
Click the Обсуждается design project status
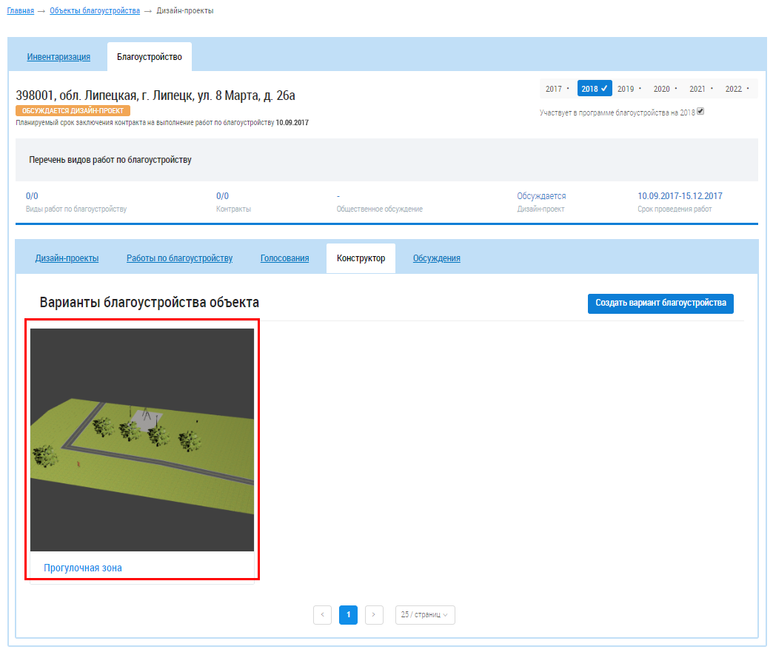[x=541, y=196]
